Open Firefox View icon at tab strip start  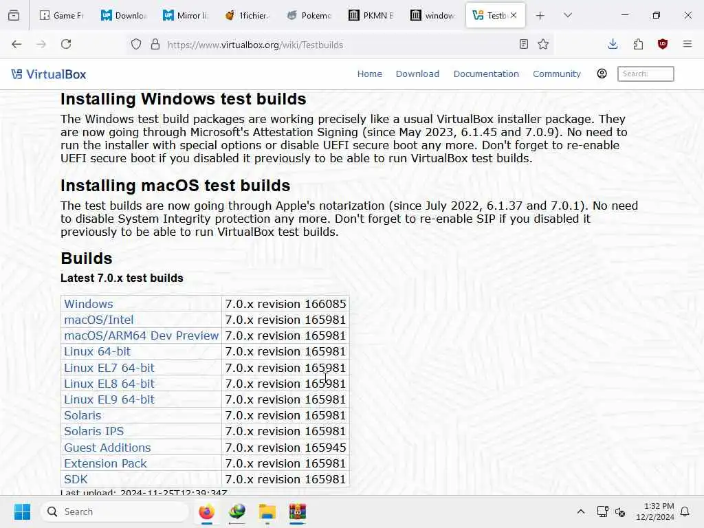(14, 15)
